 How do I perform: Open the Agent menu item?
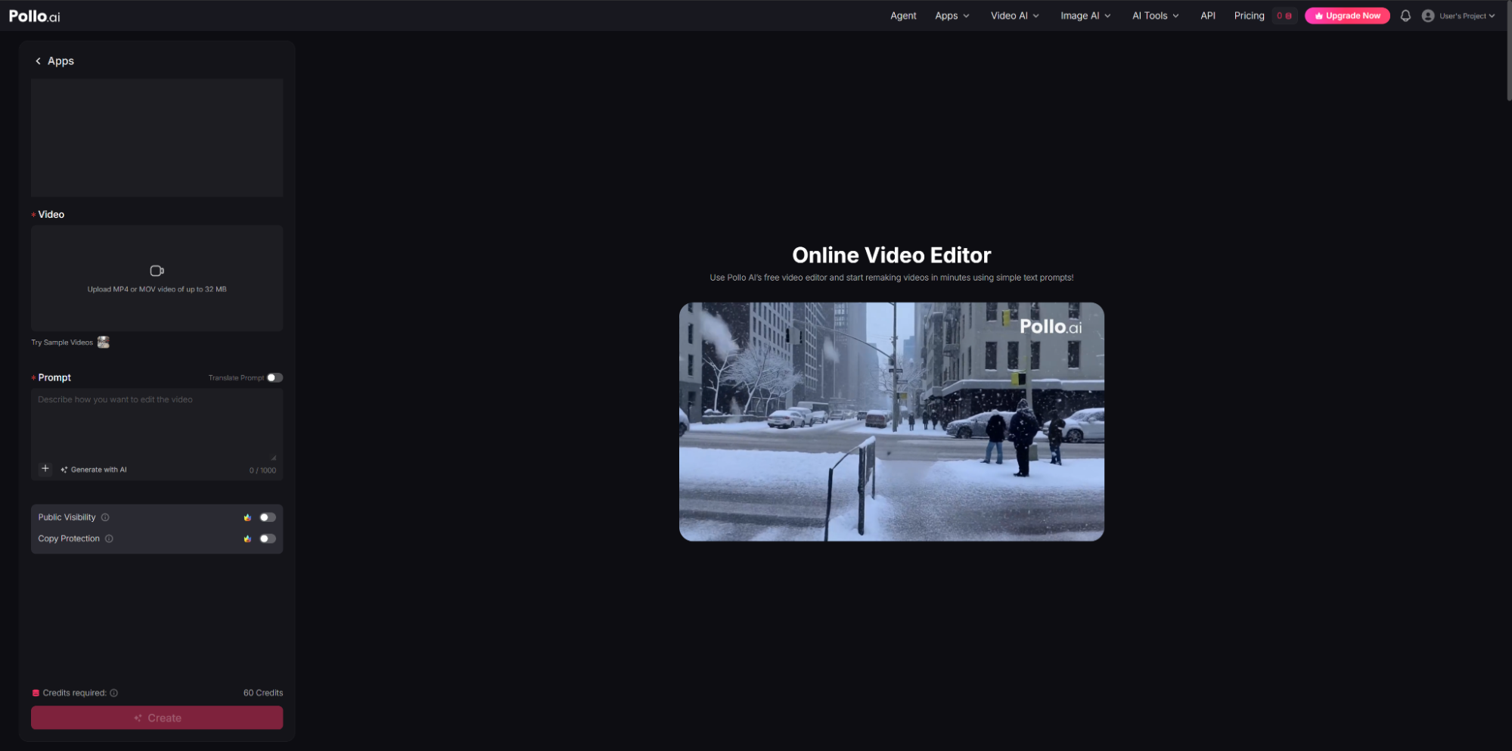tap(903, 16)
